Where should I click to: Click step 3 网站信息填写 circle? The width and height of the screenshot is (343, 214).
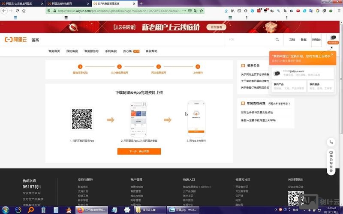tap(159, 67)
